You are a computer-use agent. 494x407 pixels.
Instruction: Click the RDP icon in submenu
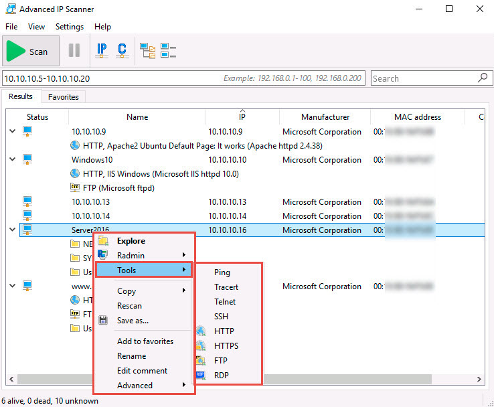click(201, 375)
